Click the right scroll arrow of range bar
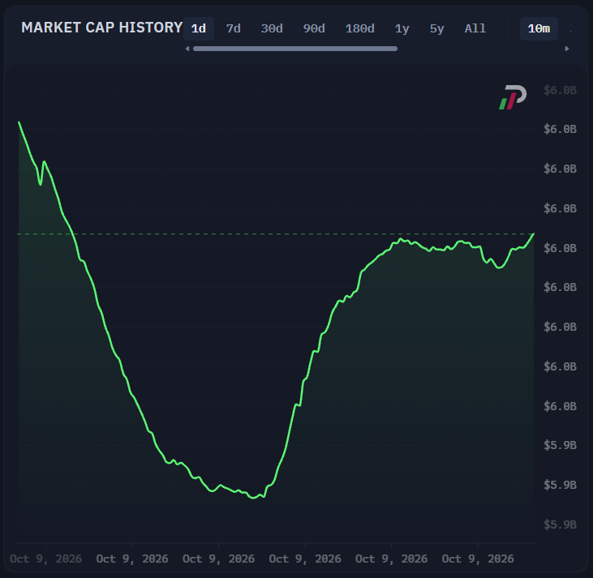 pos(567,49)
